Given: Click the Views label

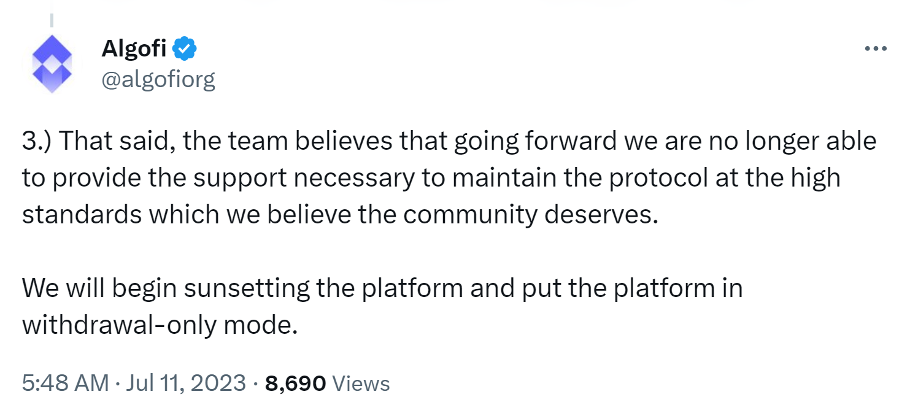Looking at the screenshot, I should click(x=361, y=384).
